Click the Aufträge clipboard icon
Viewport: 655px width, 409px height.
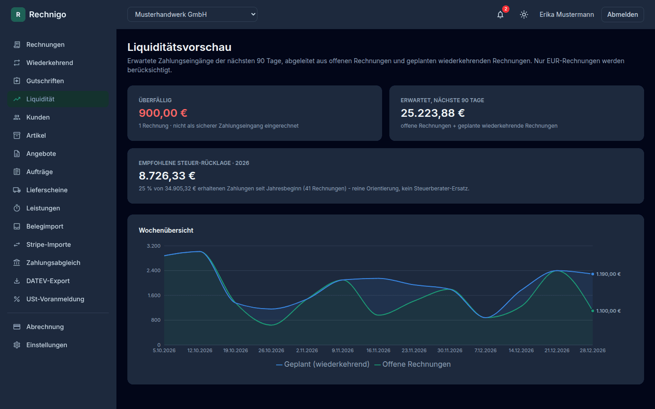17,172
